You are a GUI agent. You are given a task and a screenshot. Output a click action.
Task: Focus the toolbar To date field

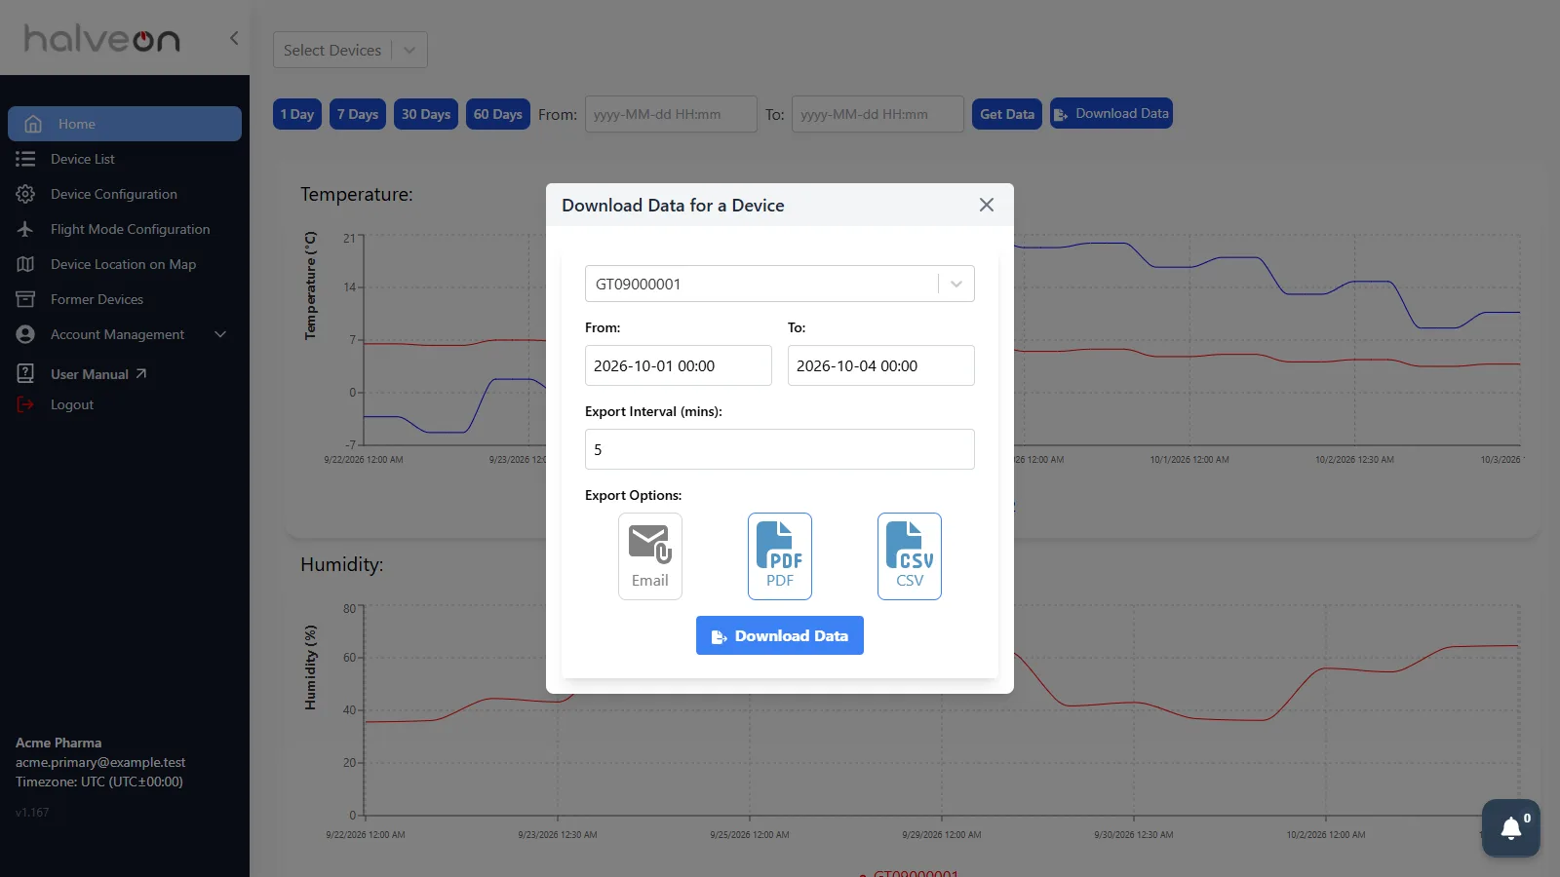[877, 114]
